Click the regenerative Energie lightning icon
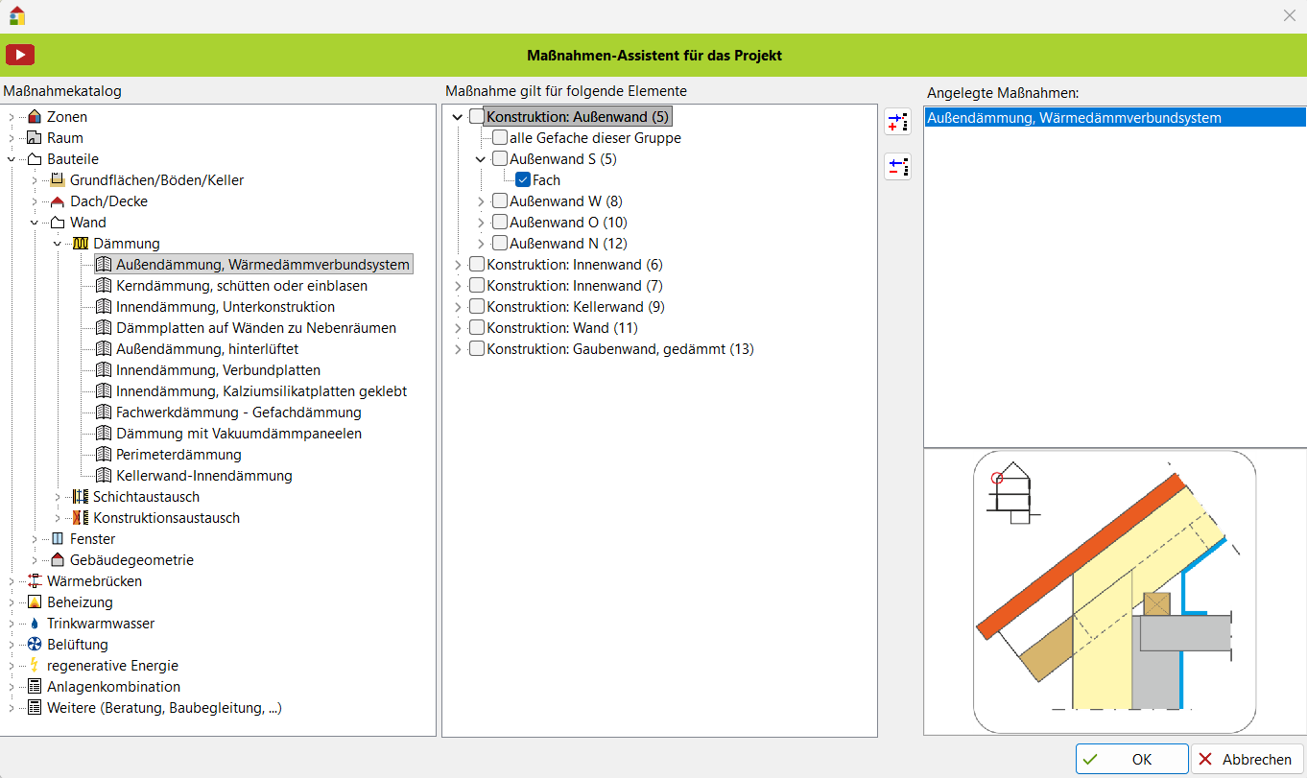 (36, 666)
